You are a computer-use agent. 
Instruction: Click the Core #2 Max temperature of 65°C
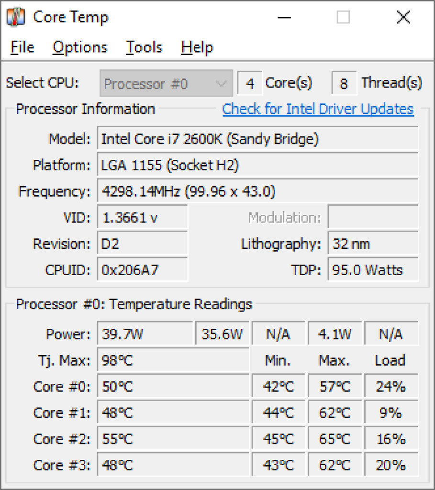click(335, 439)
